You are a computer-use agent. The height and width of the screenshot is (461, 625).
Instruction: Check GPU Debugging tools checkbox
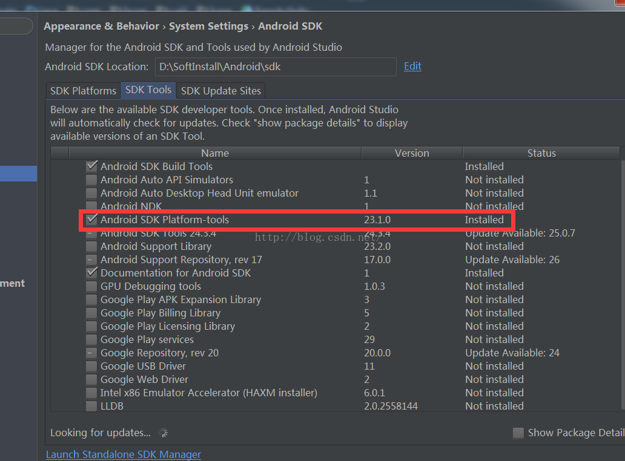tap(91, 286)
